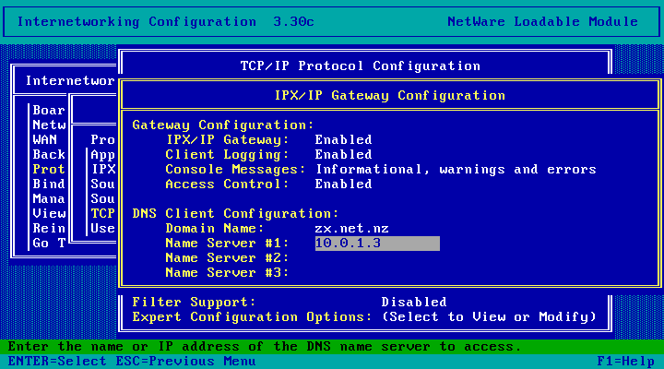Select truncated 'Rein' menu item
Image resolution: width=664 pixels, height=369 pixels.
pyautogui.click(x=49, y=229)
